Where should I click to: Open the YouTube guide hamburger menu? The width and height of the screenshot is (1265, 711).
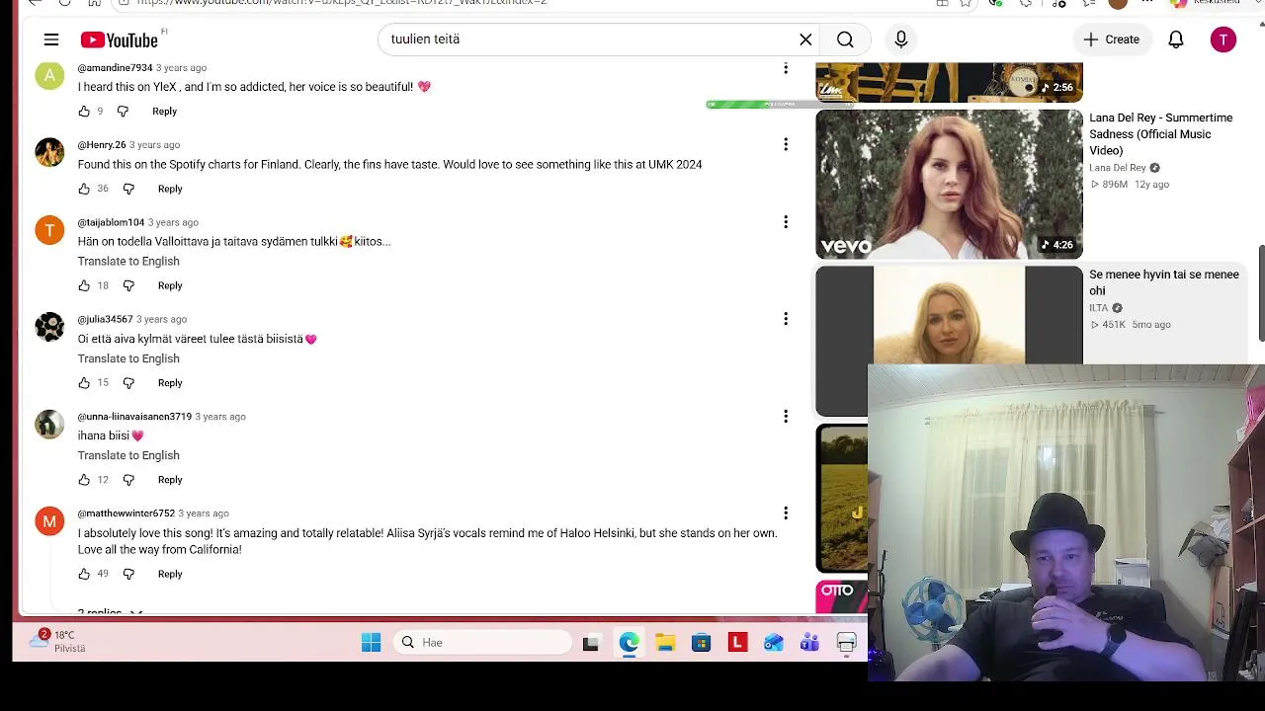click(x=51, y=39)
